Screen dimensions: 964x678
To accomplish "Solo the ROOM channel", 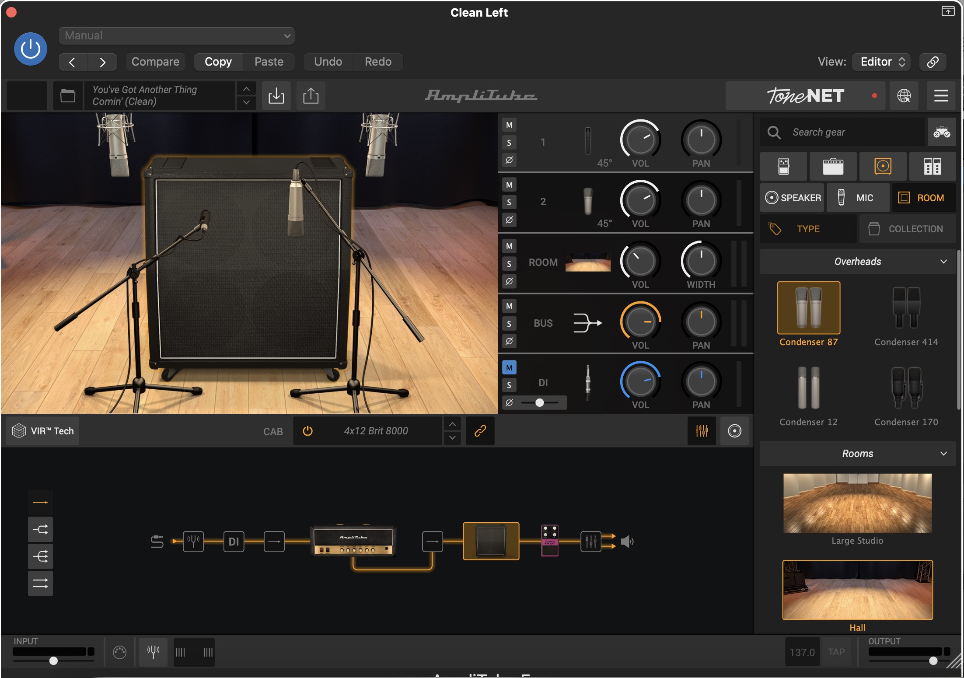I will (509, 264).
